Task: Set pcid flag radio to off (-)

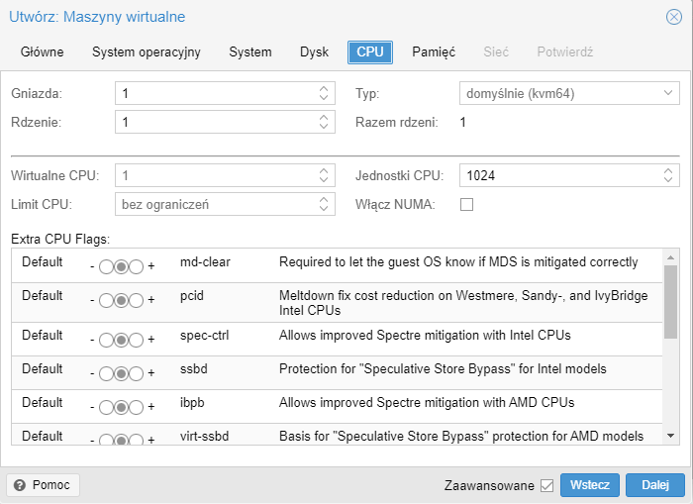Action: [107, 300]
